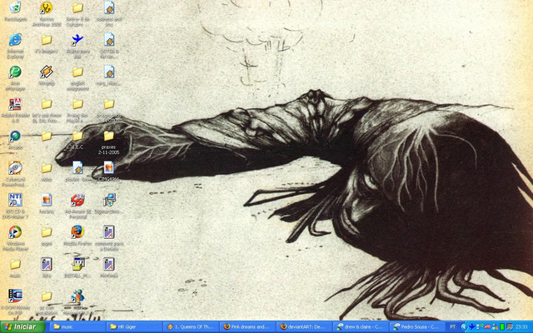Open the Reciclagem recycle bin icon
This screenshot has height=333, width=533.
point(15,8)
